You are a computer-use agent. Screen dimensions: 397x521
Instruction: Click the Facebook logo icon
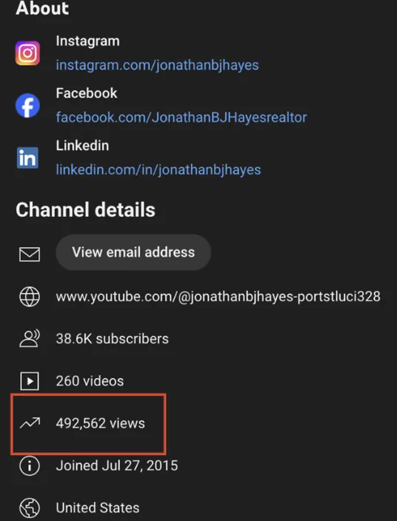27,105
